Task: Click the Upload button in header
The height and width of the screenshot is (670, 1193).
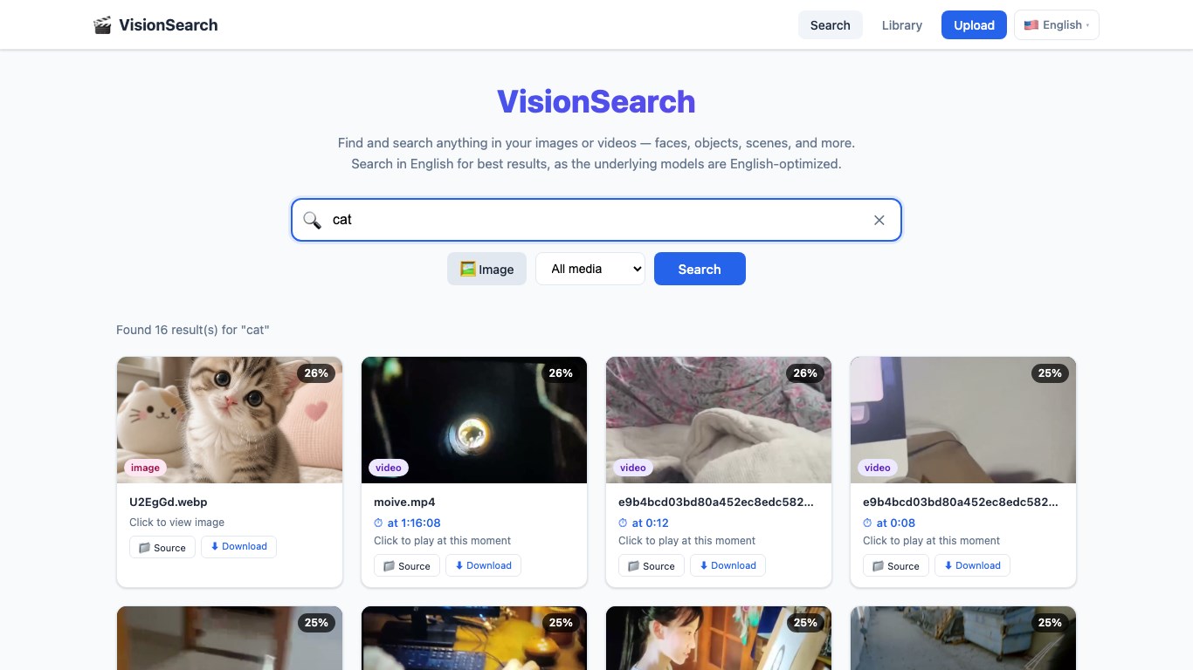Action: pos(974,24)
